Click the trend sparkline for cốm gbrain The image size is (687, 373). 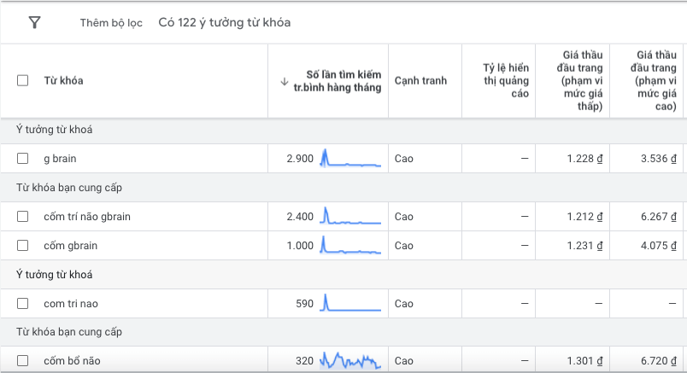350,245
